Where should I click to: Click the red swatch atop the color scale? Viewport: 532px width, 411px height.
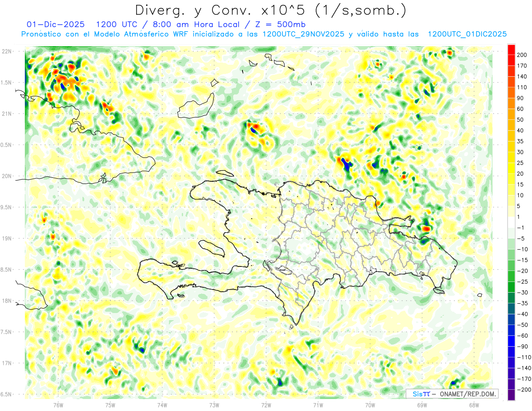click(x=511, y=50)
